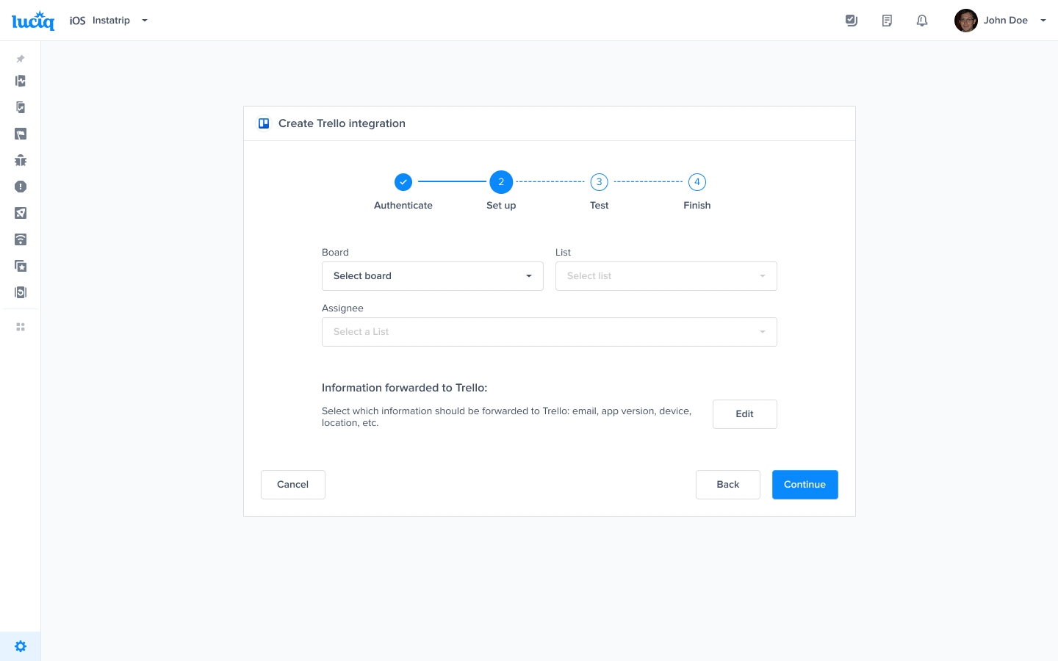1058x661 pixels.
Task: Pin the sidebar with the pin icon
Action: [21, 59]
